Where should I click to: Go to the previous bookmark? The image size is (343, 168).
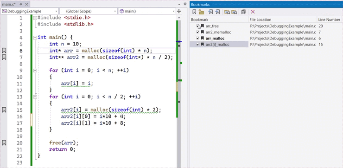coord(210,12)
